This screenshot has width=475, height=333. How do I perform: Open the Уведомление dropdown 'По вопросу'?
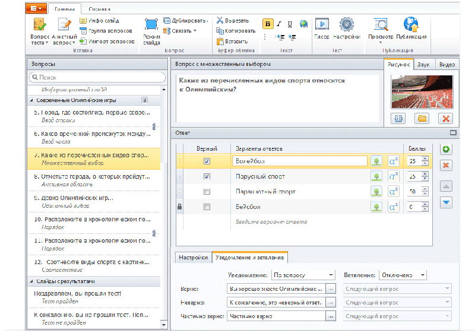303,275
